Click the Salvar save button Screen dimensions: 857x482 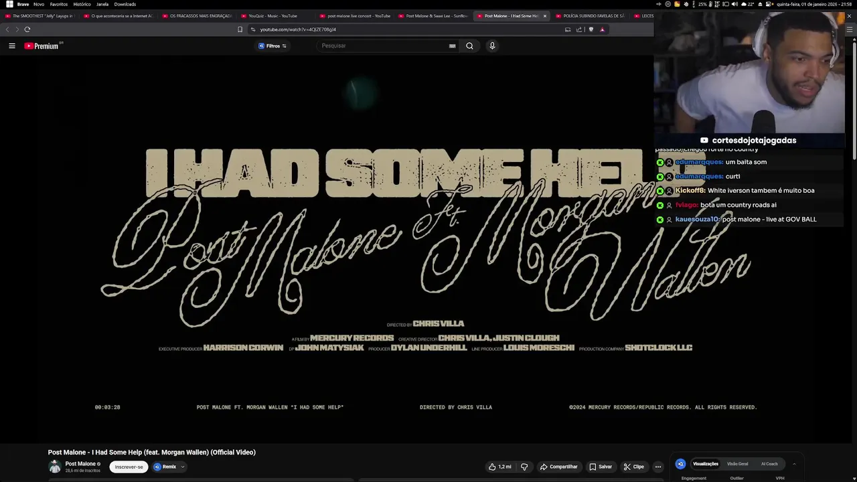coord(601,467)
